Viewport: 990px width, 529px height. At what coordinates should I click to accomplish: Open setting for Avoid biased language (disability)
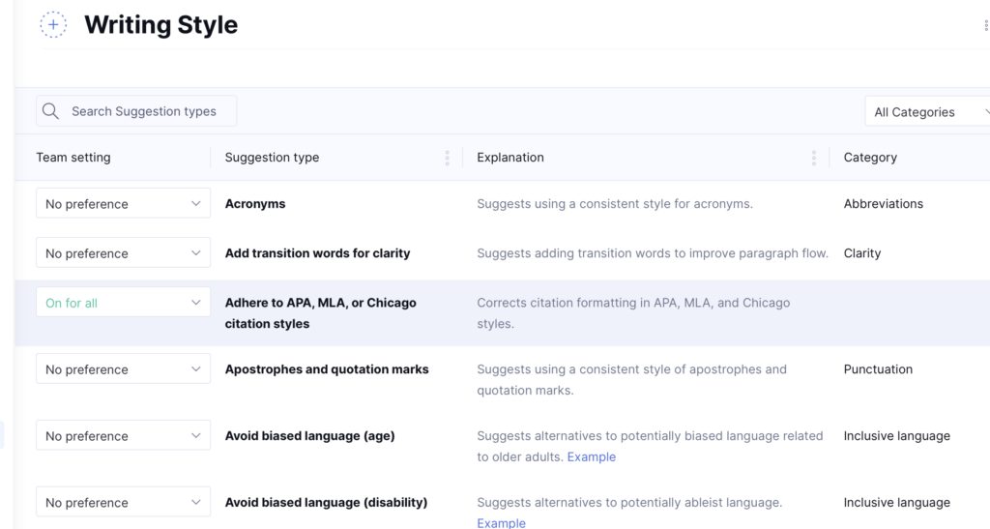point(123,503)
